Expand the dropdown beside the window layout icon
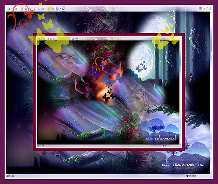Image resolution: width=218 pixels, height=184 pixels. [60, 9]
